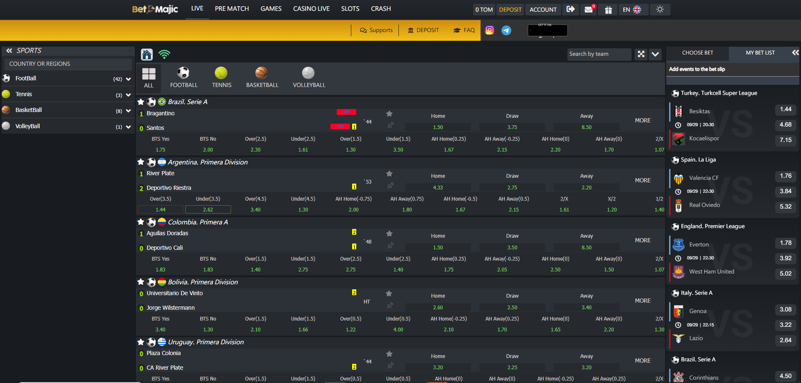This screenshot has height=383, width=801.
Task: Toggle the light/dark theme sun button
Action: (660, 9)
